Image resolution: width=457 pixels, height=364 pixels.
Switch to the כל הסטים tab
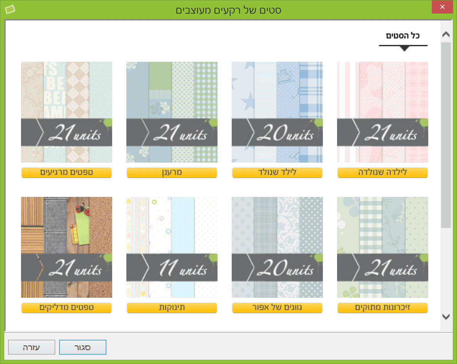pos(403,36)
